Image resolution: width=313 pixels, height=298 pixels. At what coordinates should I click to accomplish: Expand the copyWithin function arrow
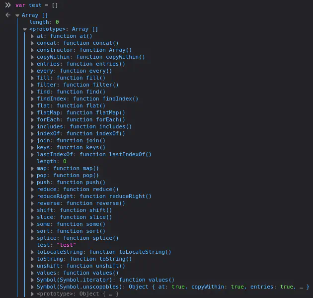[33, 57]
